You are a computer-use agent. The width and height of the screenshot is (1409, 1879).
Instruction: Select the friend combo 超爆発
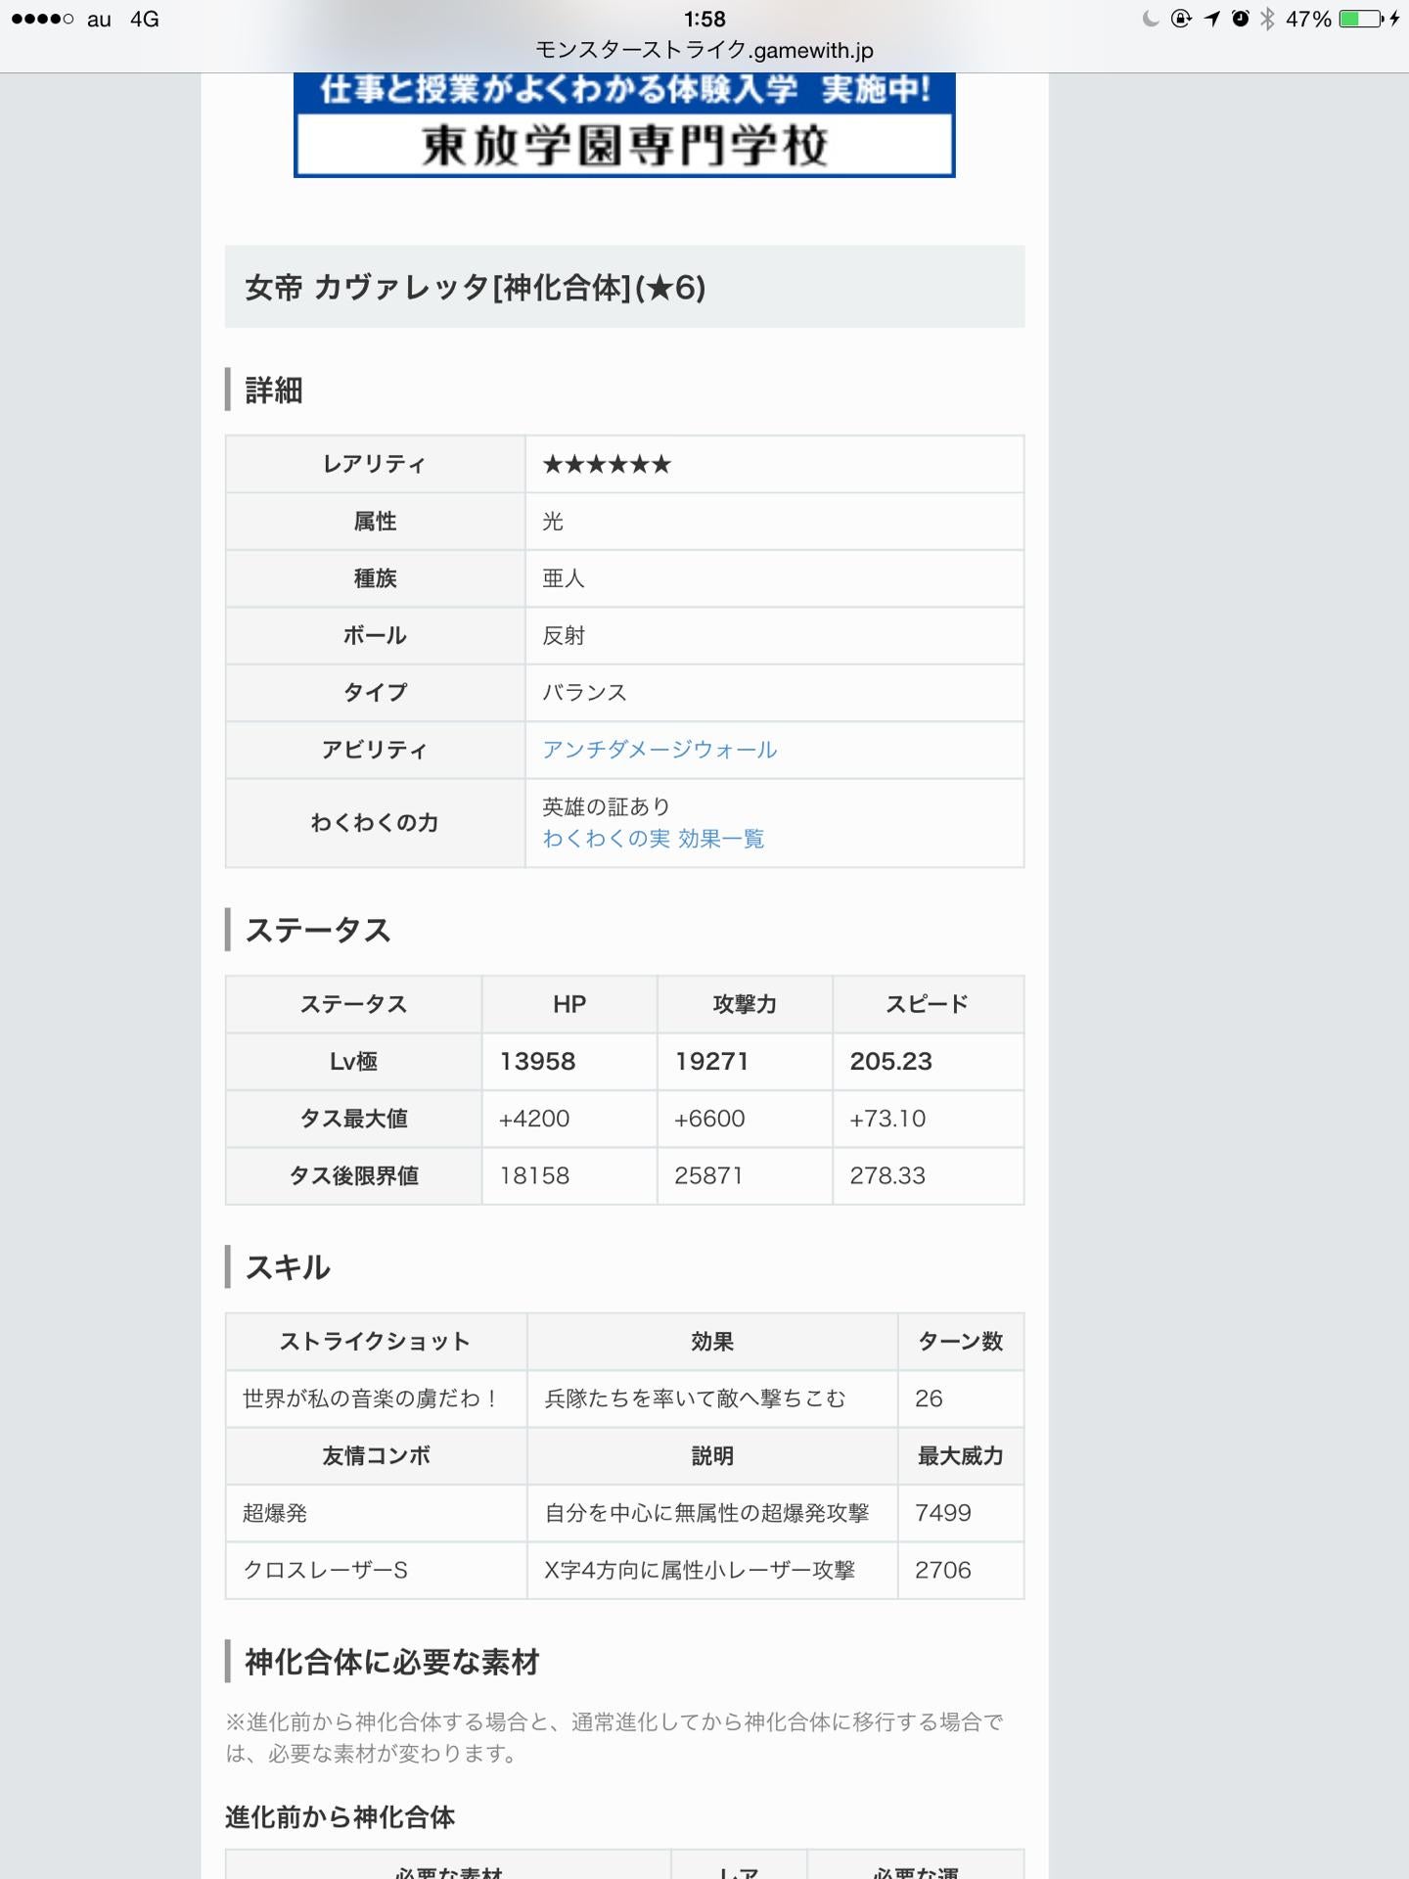coord(275,1513)
